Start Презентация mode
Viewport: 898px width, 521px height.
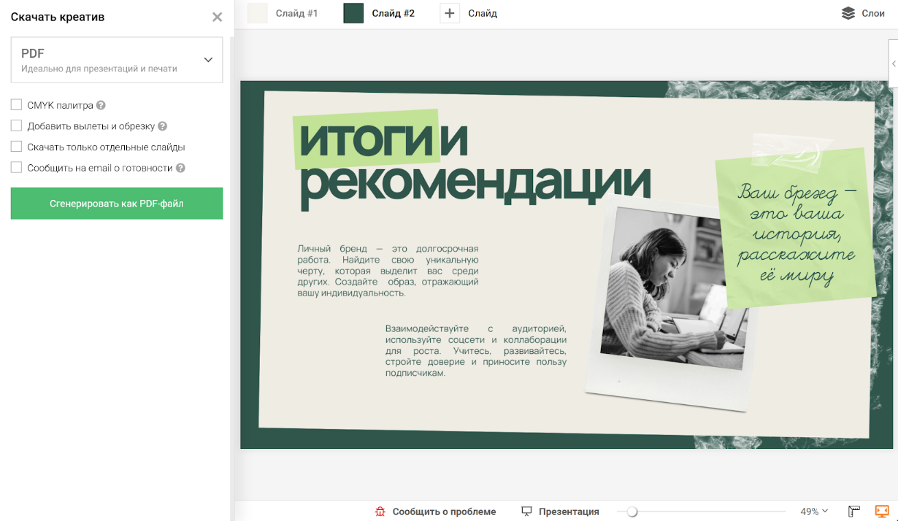tap(560, 512)
